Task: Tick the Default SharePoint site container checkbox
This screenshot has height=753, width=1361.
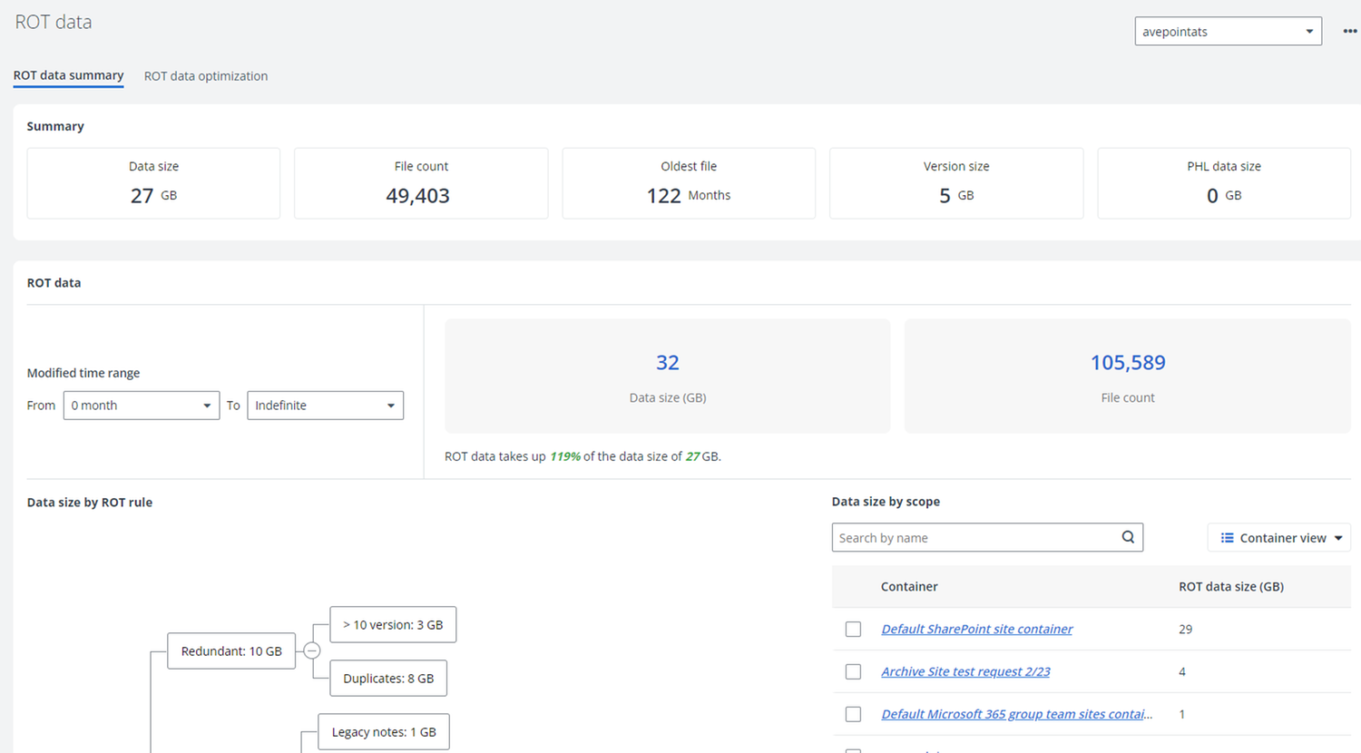Action: pyautogui.click(x=853, y=629)
